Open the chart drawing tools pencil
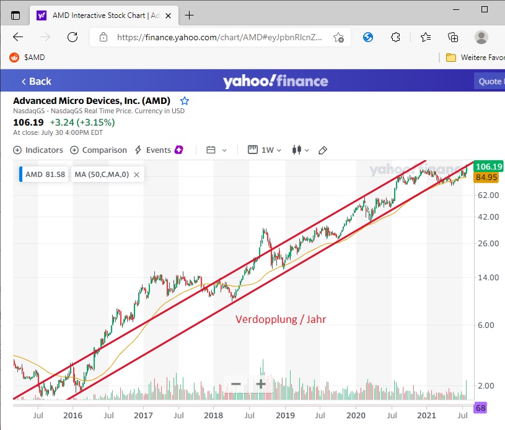The height and width of the screenshot is (430, 505). (322, 150)
